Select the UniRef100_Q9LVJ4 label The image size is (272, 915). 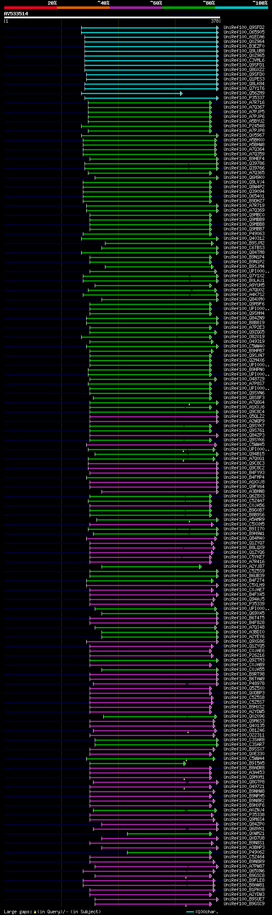pos(244,182)
